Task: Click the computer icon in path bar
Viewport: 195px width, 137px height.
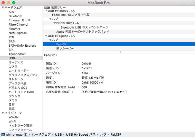Action: tap(3, 134)
